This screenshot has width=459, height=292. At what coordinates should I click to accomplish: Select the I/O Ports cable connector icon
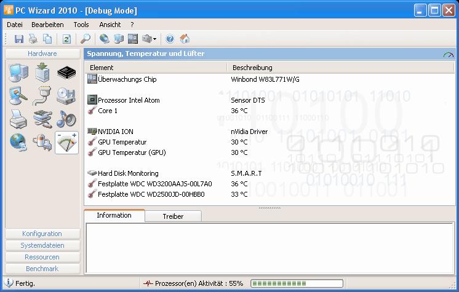tap(42, 96)
